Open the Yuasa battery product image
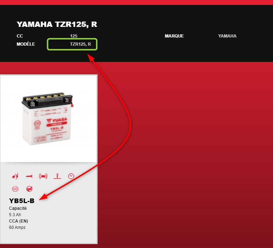This screenshot has height=248, width=273. click(x=48, y=119)
